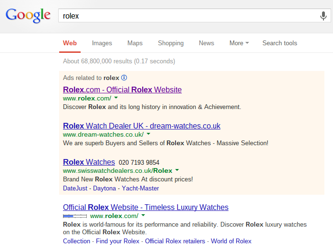
Task: Open Search tools options
Action: point(280,43)
